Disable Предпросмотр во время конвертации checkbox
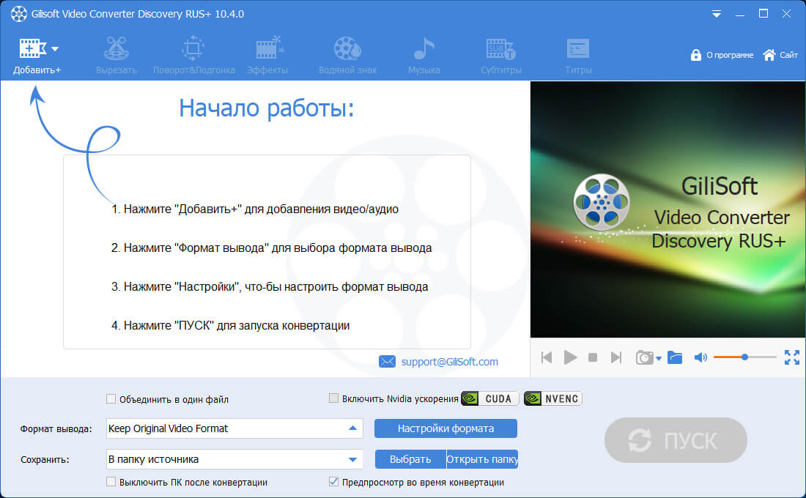Screen dimensions: 806x498 click(x=333, y=482)
